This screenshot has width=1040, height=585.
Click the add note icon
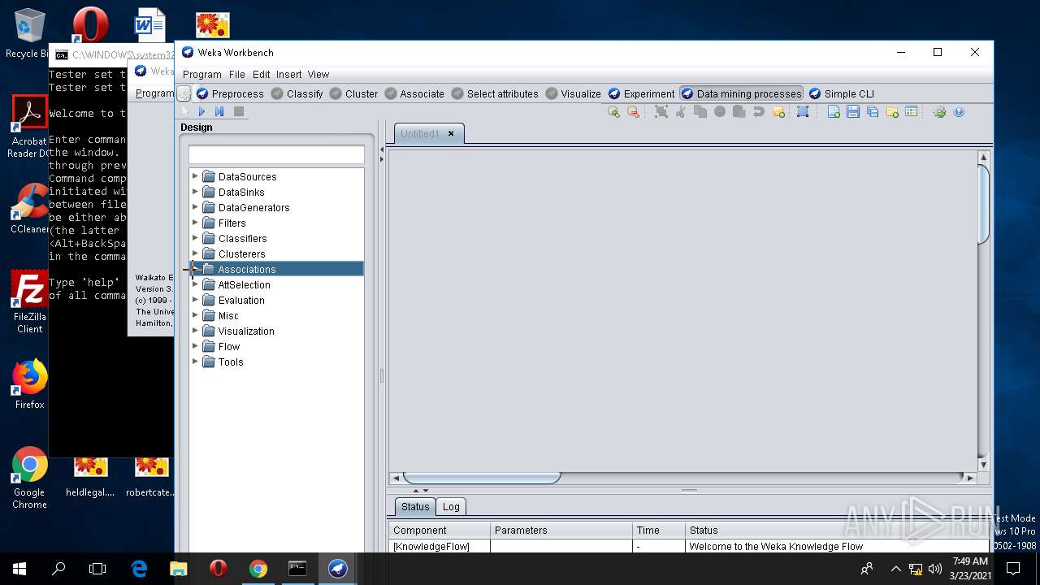coord(779,112)
